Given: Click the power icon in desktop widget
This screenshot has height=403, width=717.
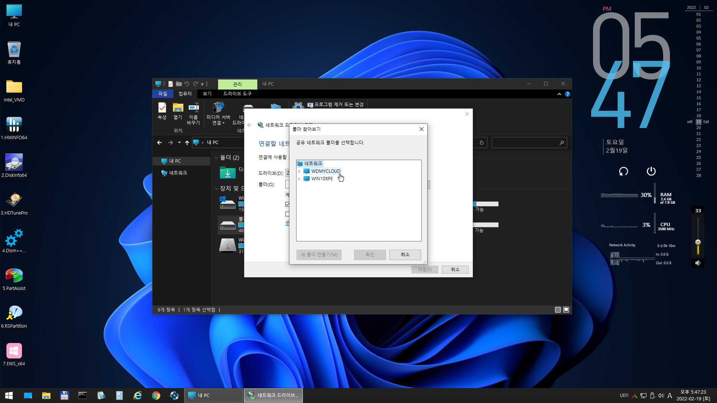Looking at the screenshot, I should [x=651, y=171].
